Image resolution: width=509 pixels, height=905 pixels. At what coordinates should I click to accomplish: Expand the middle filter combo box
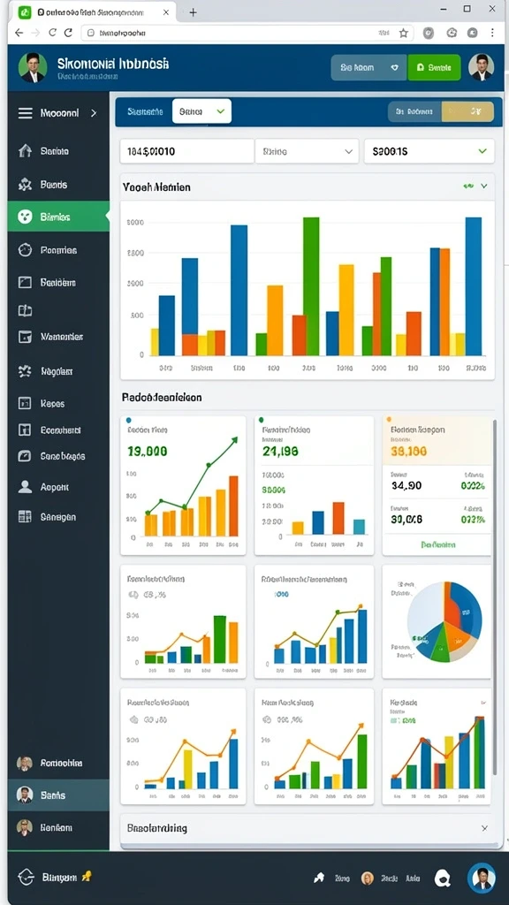(x=307, y=151)
